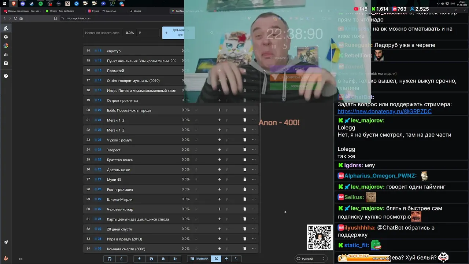Viewport: 469px width, 264px height.
Task: Click the GitHub icon in bottom toolbar
Action: [x=110, y=259]
